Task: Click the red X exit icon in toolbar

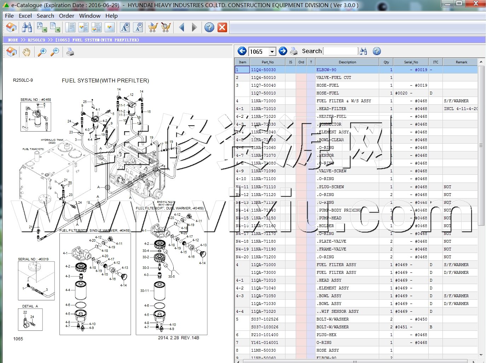Action: click(222, 27)
